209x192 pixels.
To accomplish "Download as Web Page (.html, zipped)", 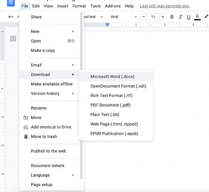I will tap(116, 124).
